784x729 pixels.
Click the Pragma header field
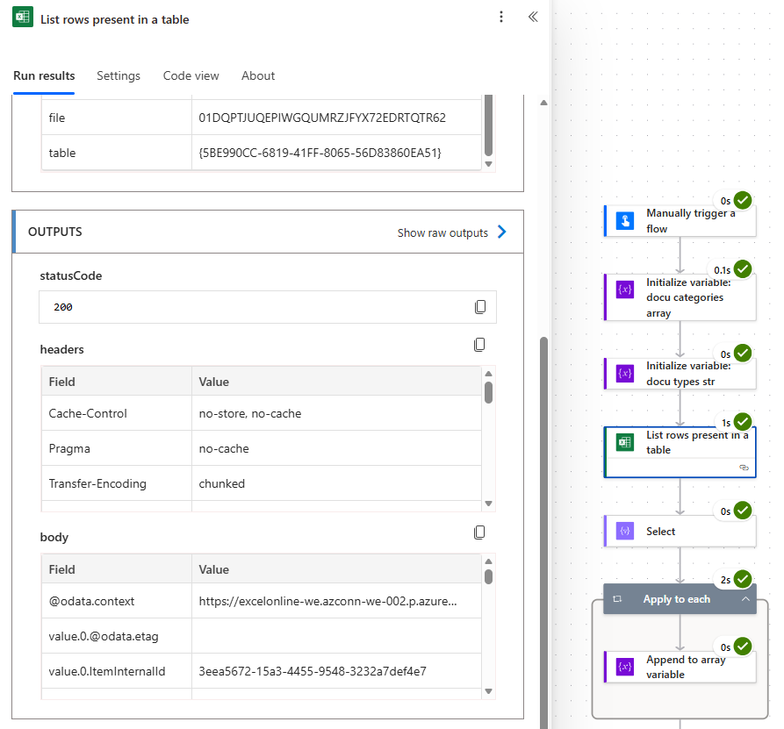click(69, 448)
